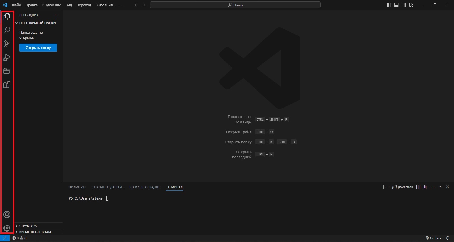
Task: Click inside the terminal prompt area
Action: pos(88,198)
